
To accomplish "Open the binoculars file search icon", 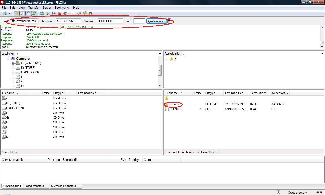I will 91,13.
